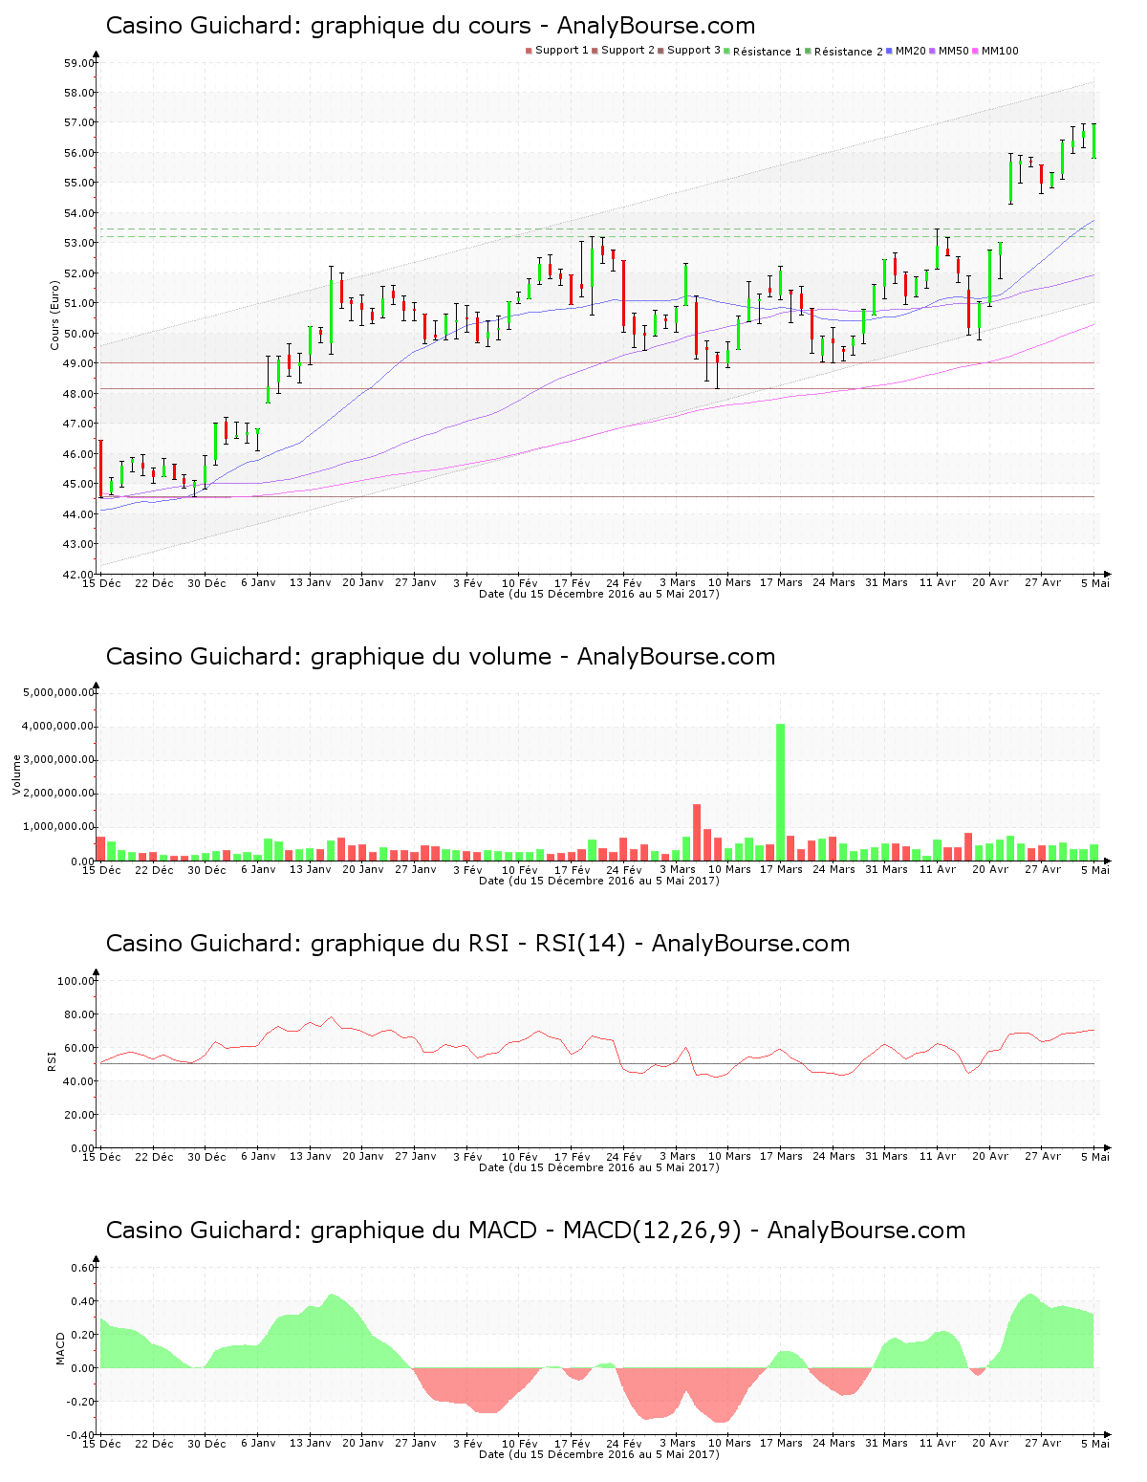The image size is (1147, 1482).
Task: Click the '100.00' RSI axis value
Action: pos(76,981)
